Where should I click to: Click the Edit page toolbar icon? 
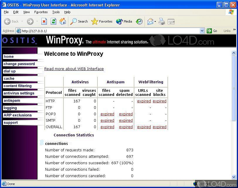click(171, 22)
